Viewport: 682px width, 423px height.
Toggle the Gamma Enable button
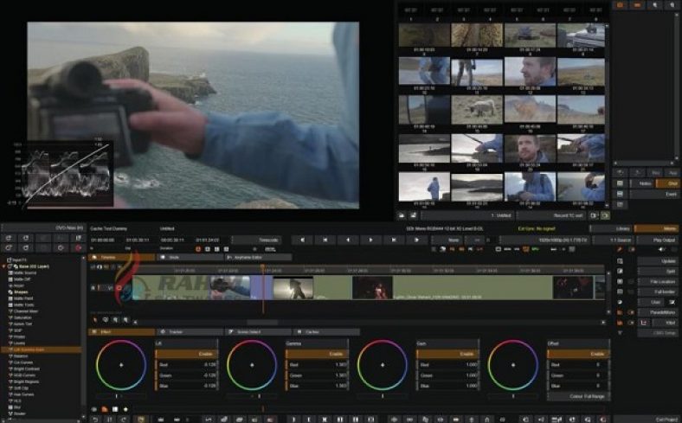click(x=315, y=354)
